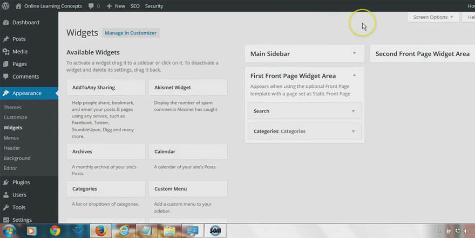Open the Screen Options dropdown
Viewport: 475px width, 238px height.
433,17
